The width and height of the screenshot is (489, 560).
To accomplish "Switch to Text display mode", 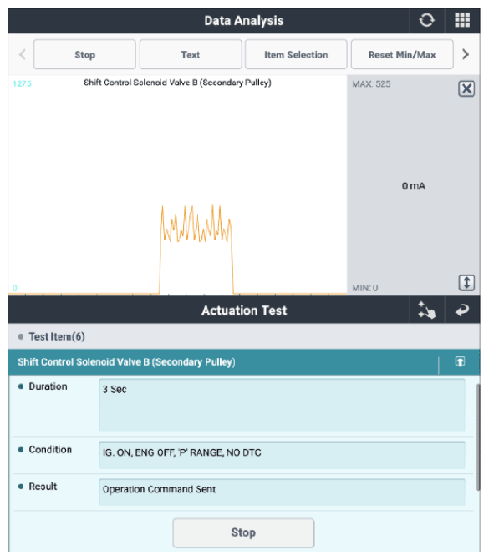I will point(191,54).
